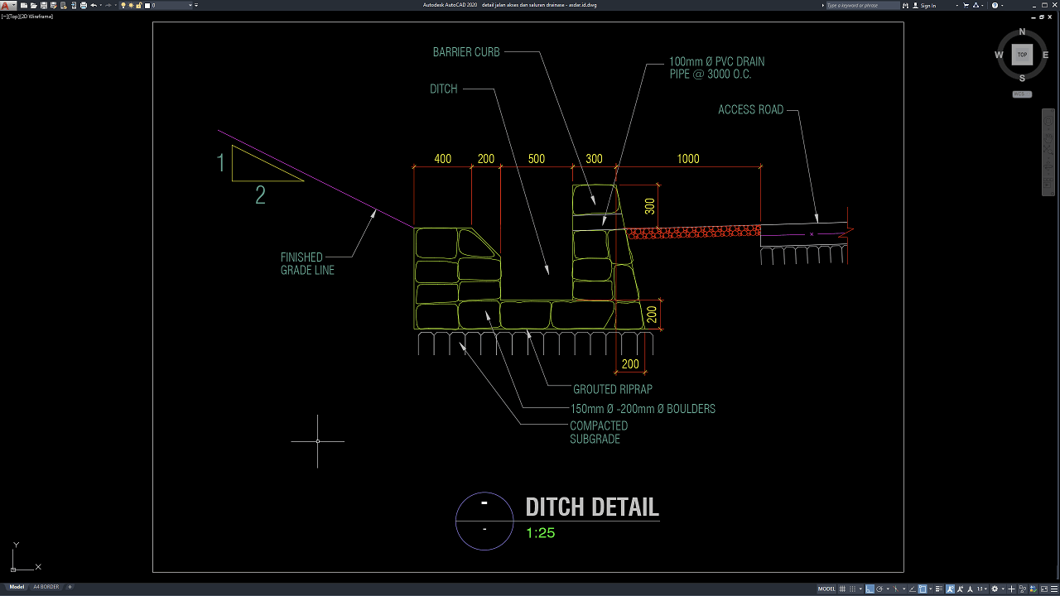Click the Plot printer icon
Image resolution: width=1060 pixels, height=596 pixels.
84,5
